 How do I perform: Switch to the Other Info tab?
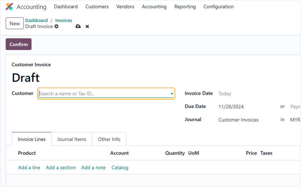coord(109,139)
